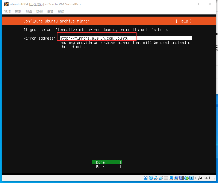Select the Done button
The width and height of the screenshot is (218, 183).
[107, 162]
